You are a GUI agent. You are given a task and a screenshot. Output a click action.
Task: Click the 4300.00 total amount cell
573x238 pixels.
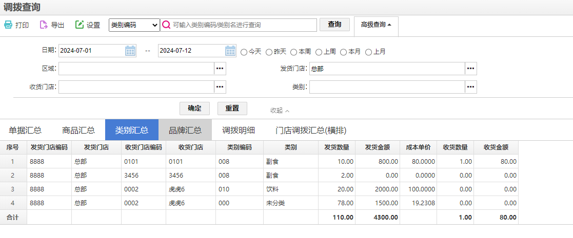point(378,217)
